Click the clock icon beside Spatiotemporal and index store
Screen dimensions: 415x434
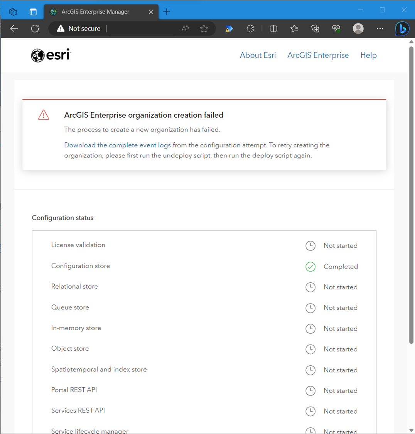(310, 370)
